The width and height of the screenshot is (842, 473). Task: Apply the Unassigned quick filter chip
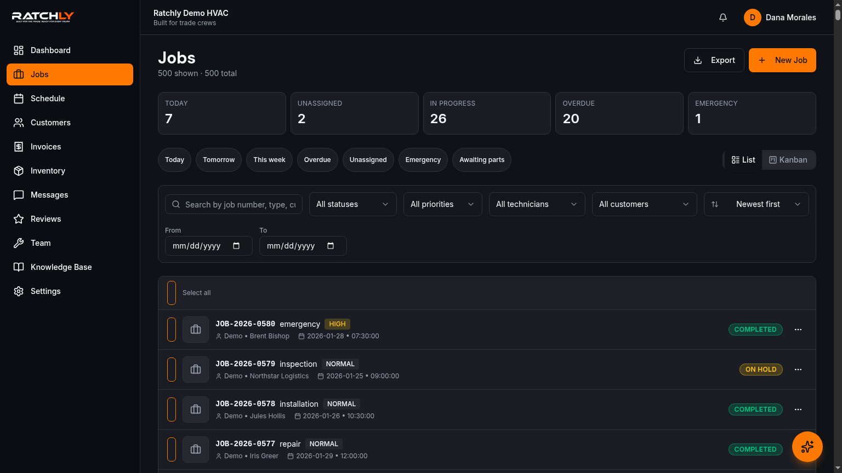coord(368,160)
